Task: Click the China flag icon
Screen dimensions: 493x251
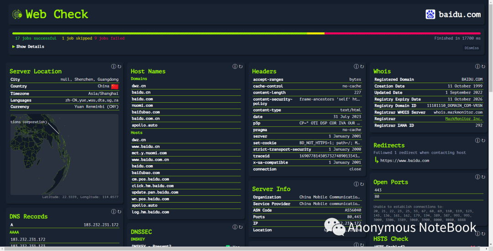Action: tap(115, 86)
